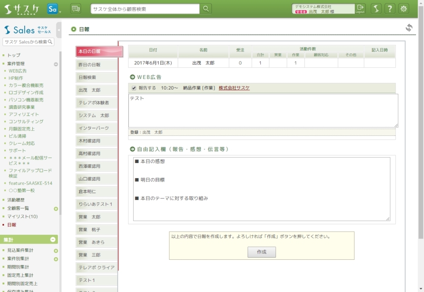Collapse the left sidebar with arrow handle
424x292 pixels.
click(59, 30)
